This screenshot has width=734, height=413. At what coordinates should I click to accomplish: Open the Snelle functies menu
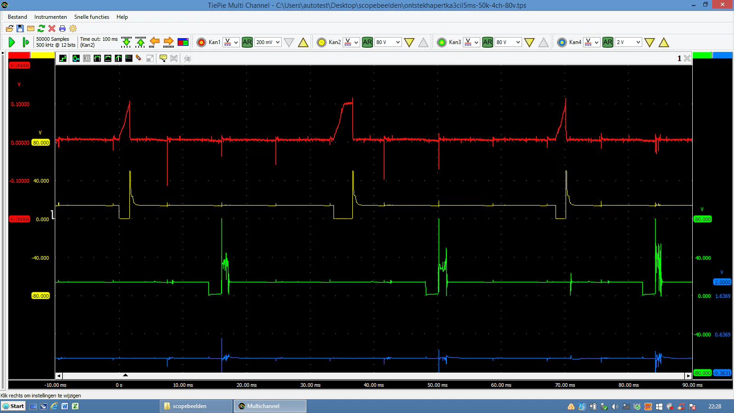tap(92, 17)
